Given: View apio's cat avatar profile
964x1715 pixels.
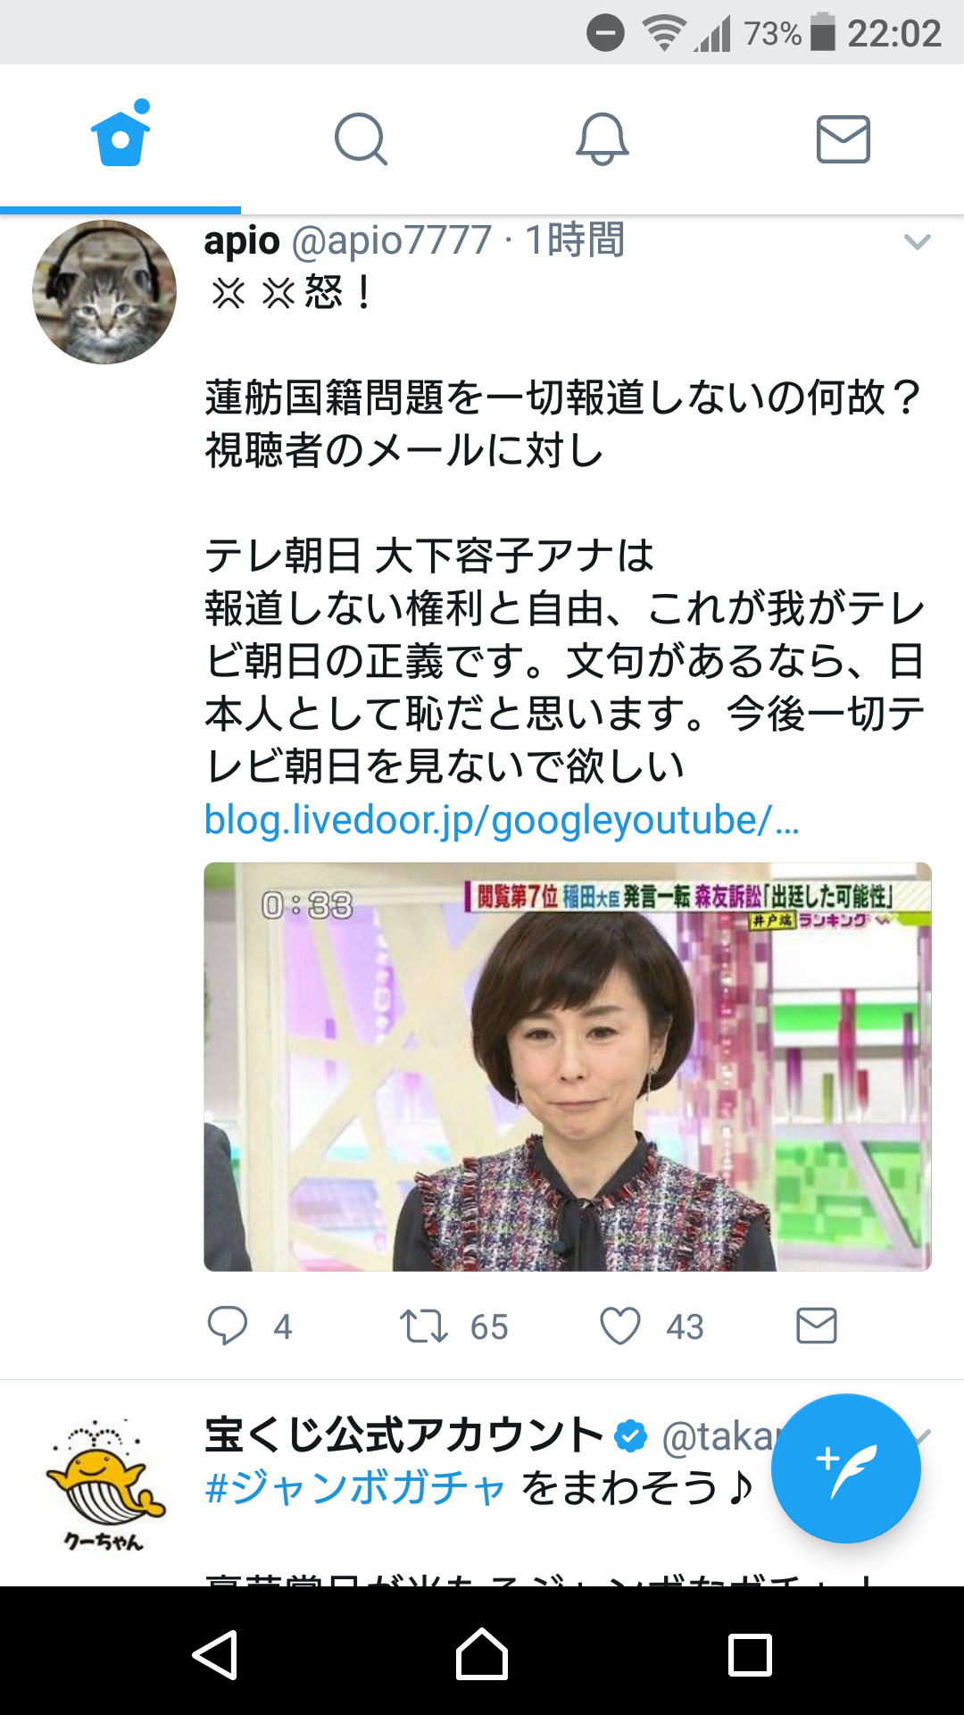Looking at the screenshot, I should click(104, 292).
